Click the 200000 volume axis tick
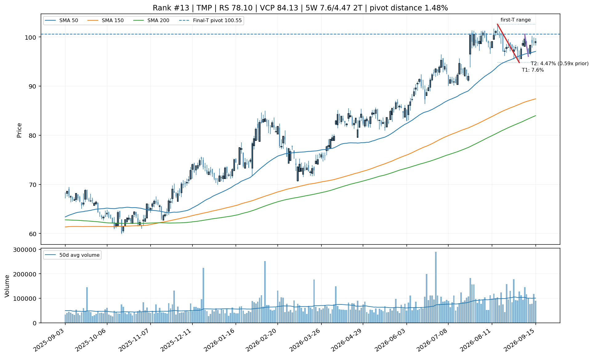 tap(24, 274)
